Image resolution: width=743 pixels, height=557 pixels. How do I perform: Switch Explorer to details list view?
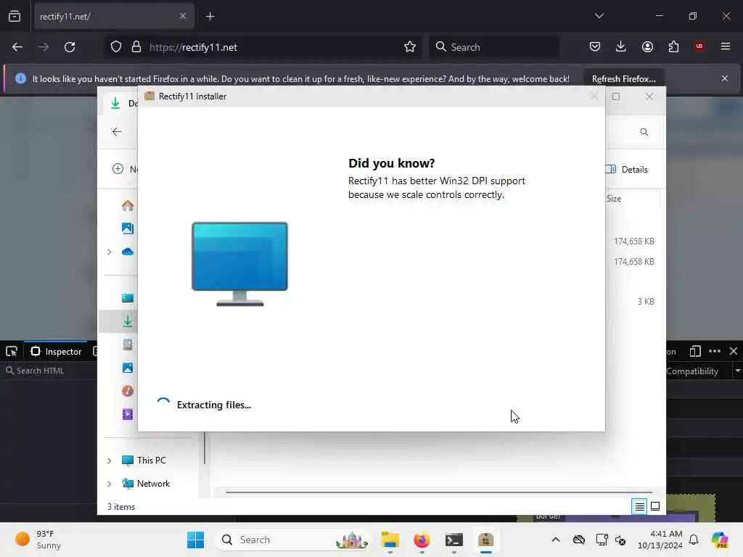[x=639, y=506]
